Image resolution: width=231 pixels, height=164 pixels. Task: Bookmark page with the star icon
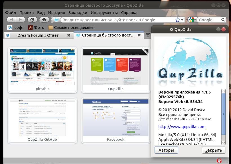178,20
